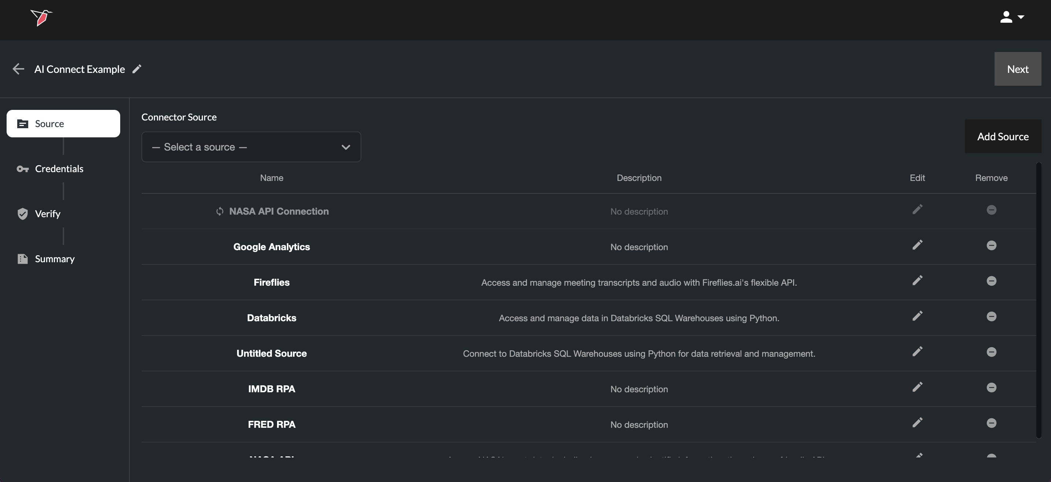Edit the Google Analytics source
1051x482 pixels.
click(x=917, y=245)
